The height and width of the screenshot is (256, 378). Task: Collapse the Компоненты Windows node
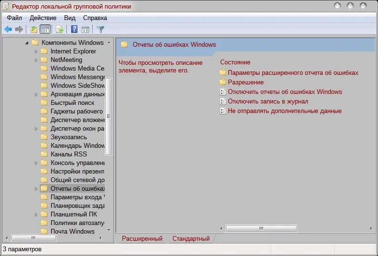pos(27,43)
